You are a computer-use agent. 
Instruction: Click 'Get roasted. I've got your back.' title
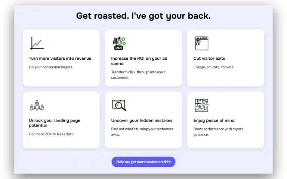143,16
